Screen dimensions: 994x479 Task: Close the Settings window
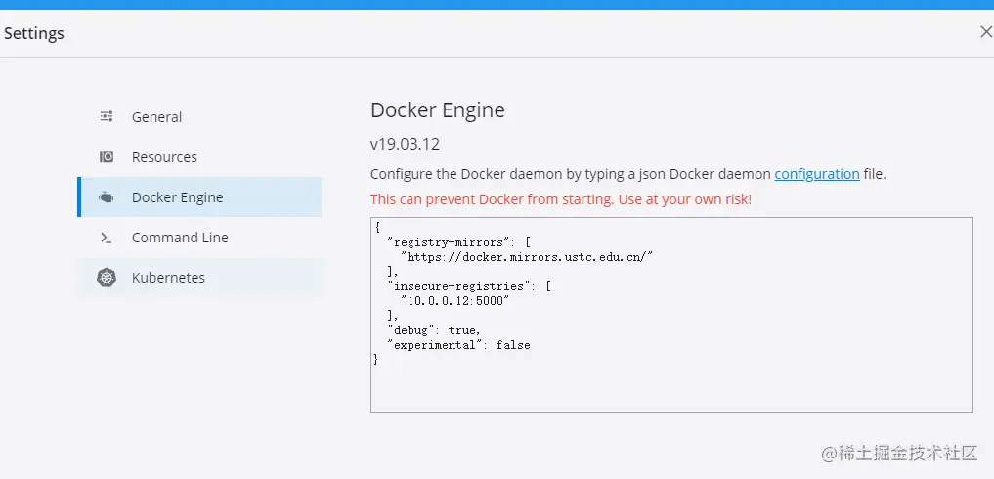click(x=985, y=32)
